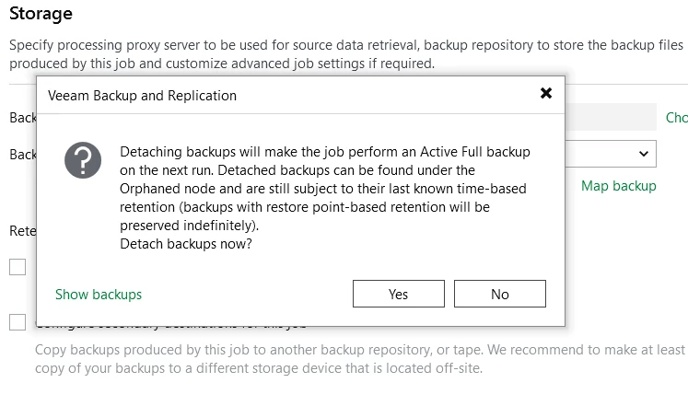Screen dimensions: 688x406
Task: Click the partially hidden Retention label
Action: click(22, 230)
